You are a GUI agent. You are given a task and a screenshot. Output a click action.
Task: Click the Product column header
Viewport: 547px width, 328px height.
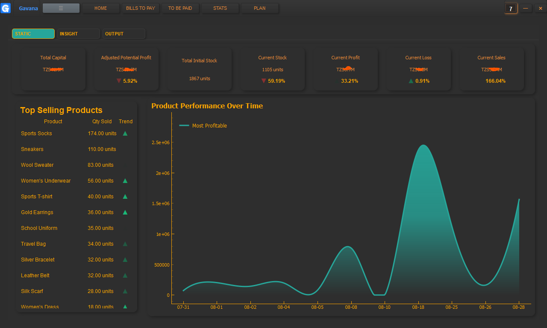coord(53,122)
